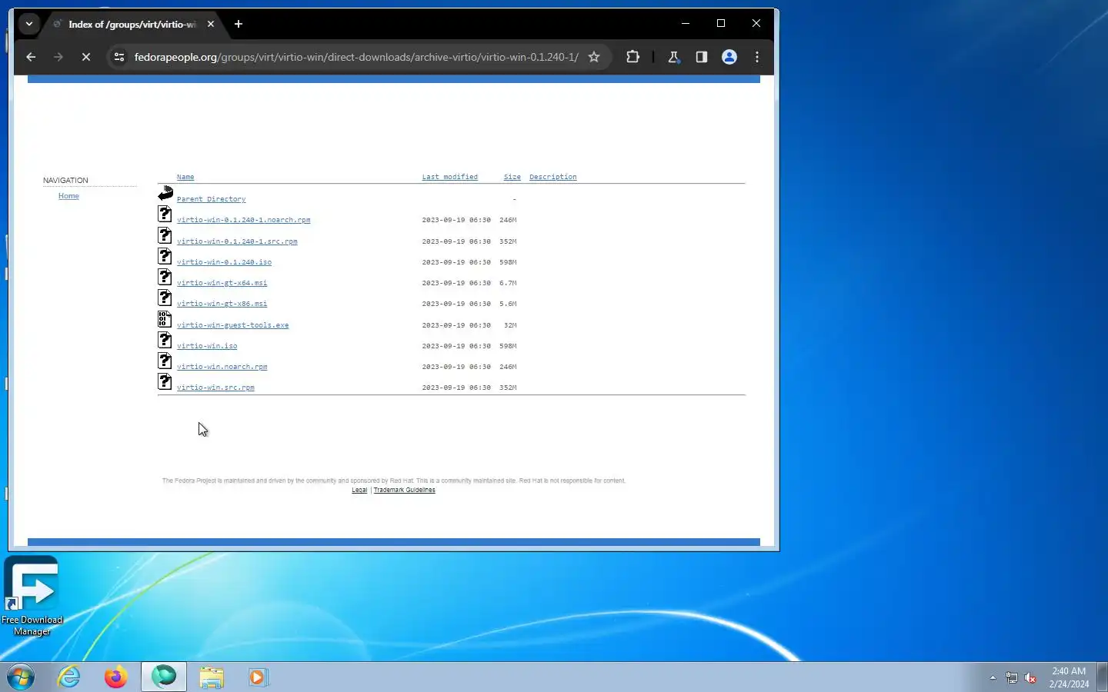This screenshot has width=1108, height=692.
Task: Click binary icon beside virtio-win-guest-tools.exe
Action: (x=165, y=319)
